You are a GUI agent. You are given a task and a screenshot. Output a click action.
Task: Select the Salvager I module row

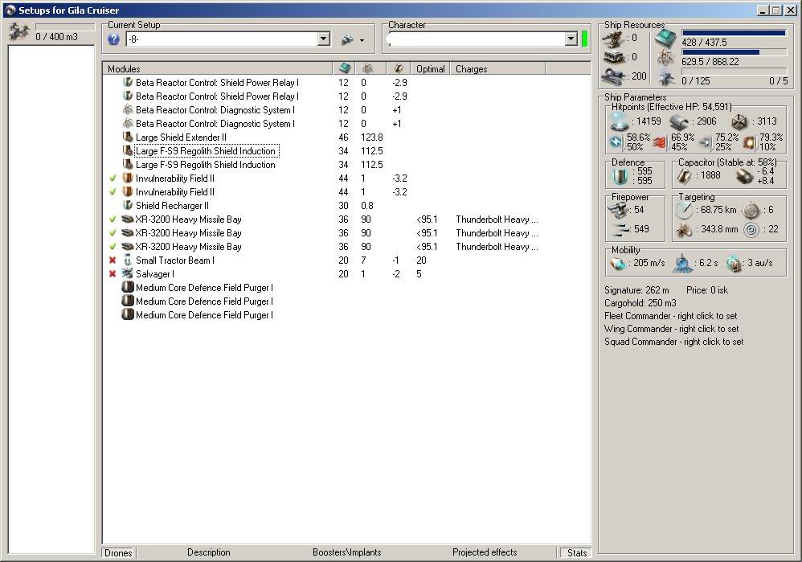pos(346,274)
